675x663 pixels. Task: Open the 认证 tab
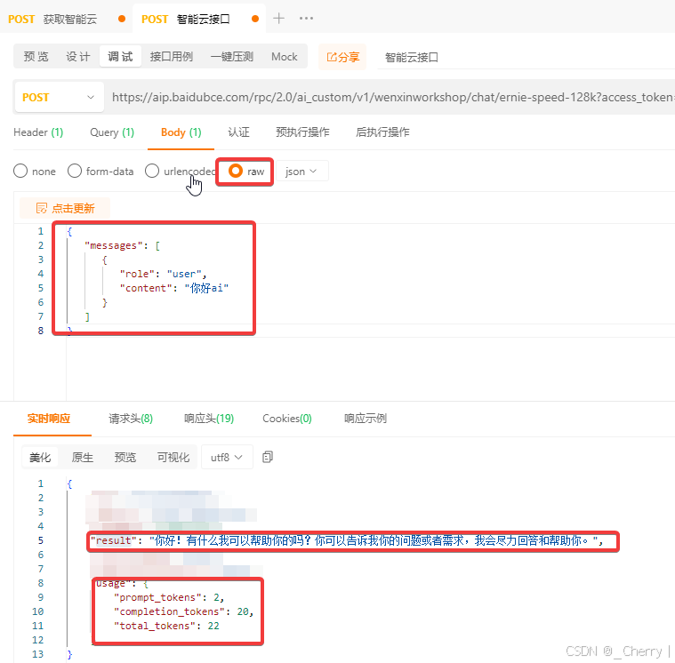[238, 132]
